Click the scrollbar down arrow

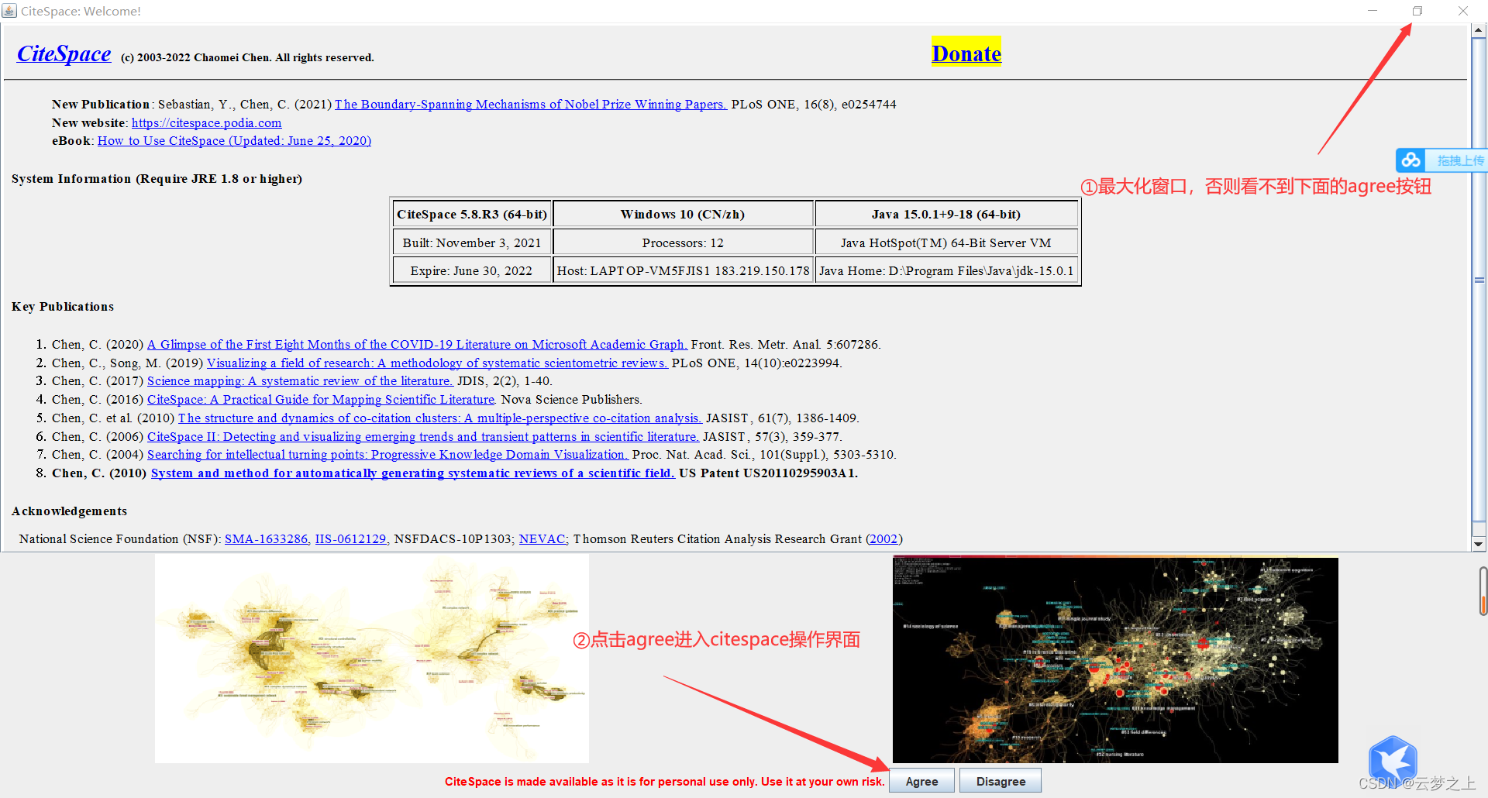(x=1479, y=544)
